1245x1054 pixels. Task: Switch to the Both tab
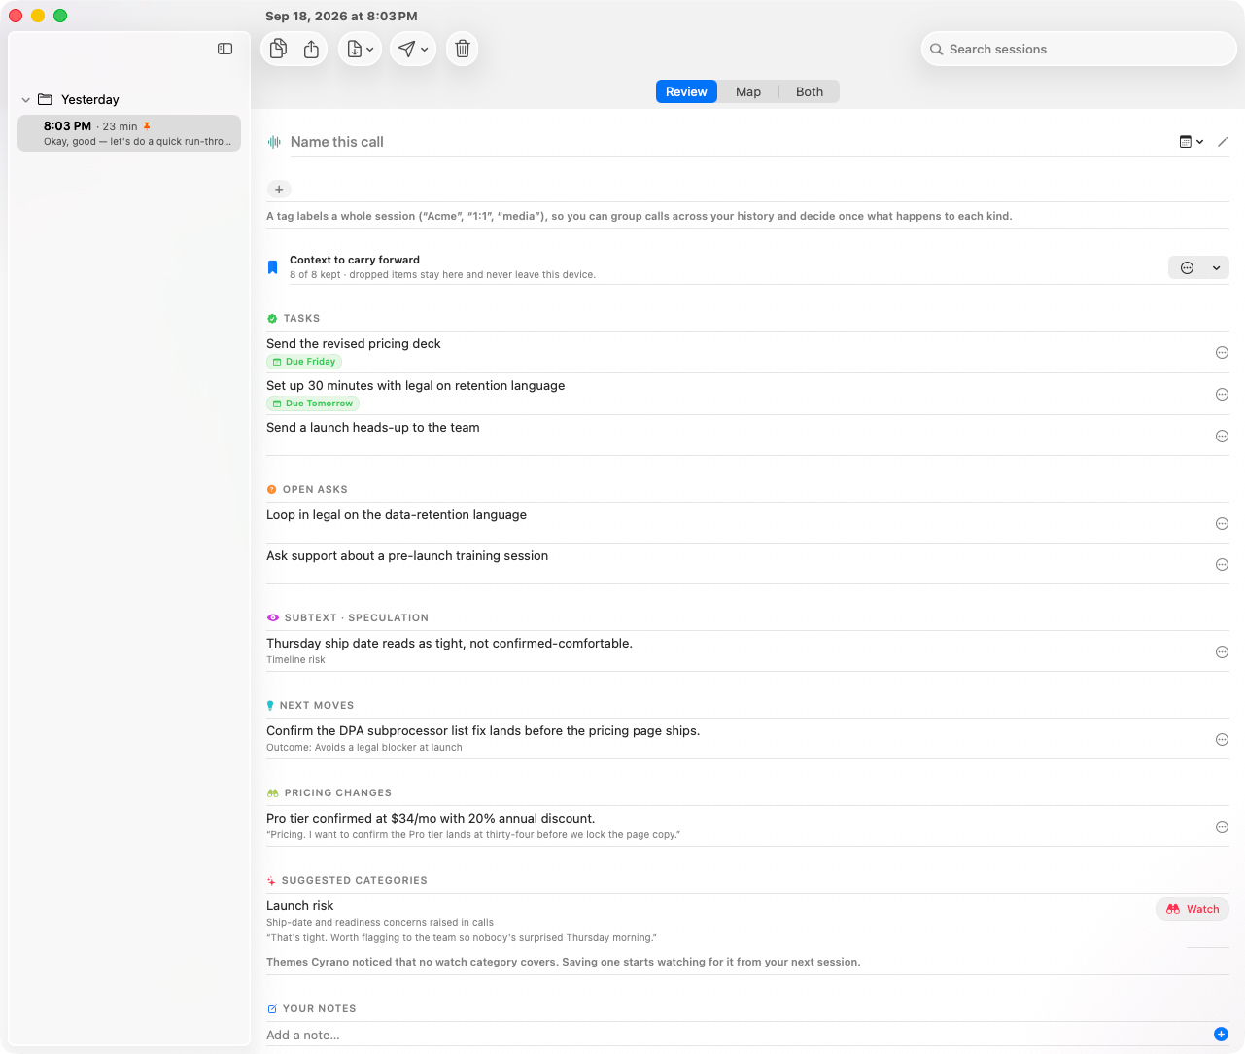click(x=810, y=91)
